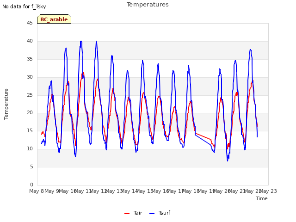
Task: Click the y-axis tick label 0
Action: [x=31, y=185]
